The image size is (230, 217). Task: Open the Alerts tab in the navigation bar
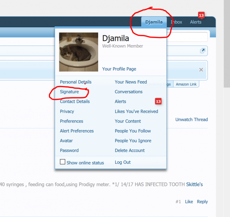point(196,22)
